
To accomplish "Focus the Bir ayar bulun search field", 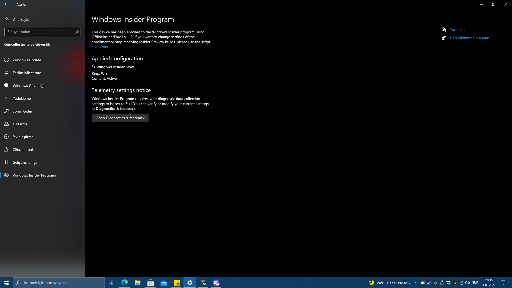I will click(39, 32).
